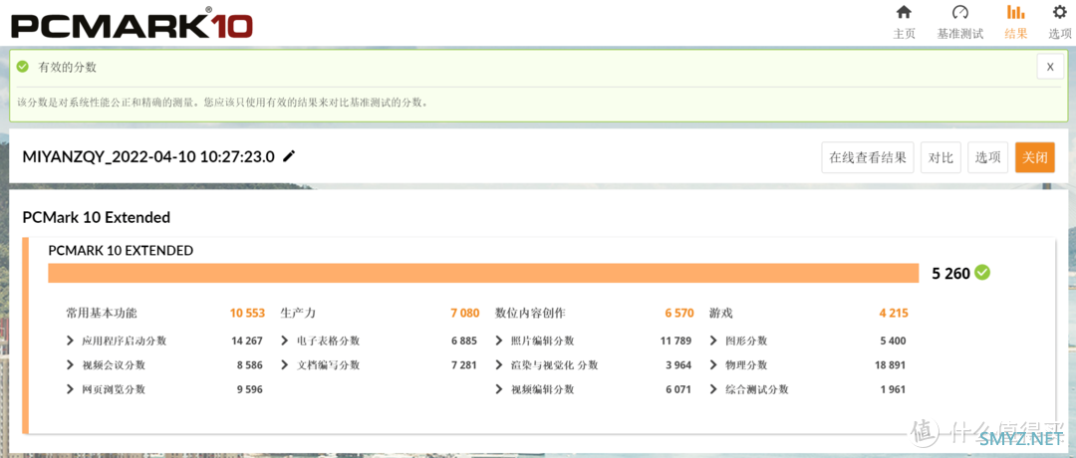Click Digital Content Creation score 6 570
The height and width of the screenshot is (458, 1076).
tap(679, 314)
